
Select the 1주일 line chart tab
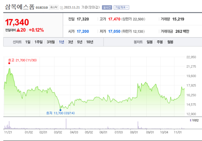[39, 42]
